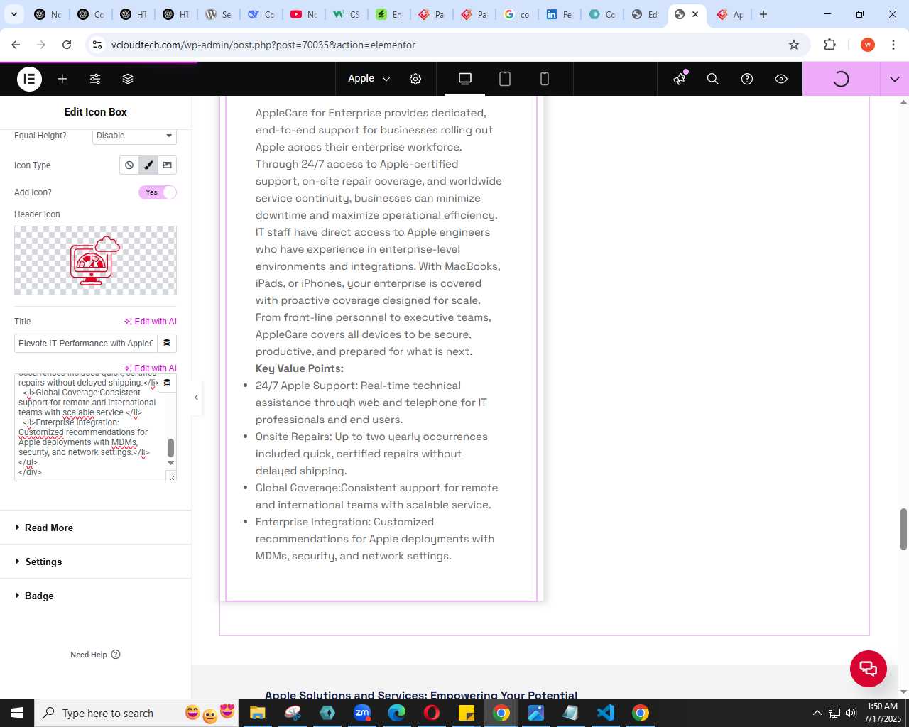The height and width of the screenshot is (727, 909).
Task: Open the Chrome profile avatar
Action: [868, 45]
